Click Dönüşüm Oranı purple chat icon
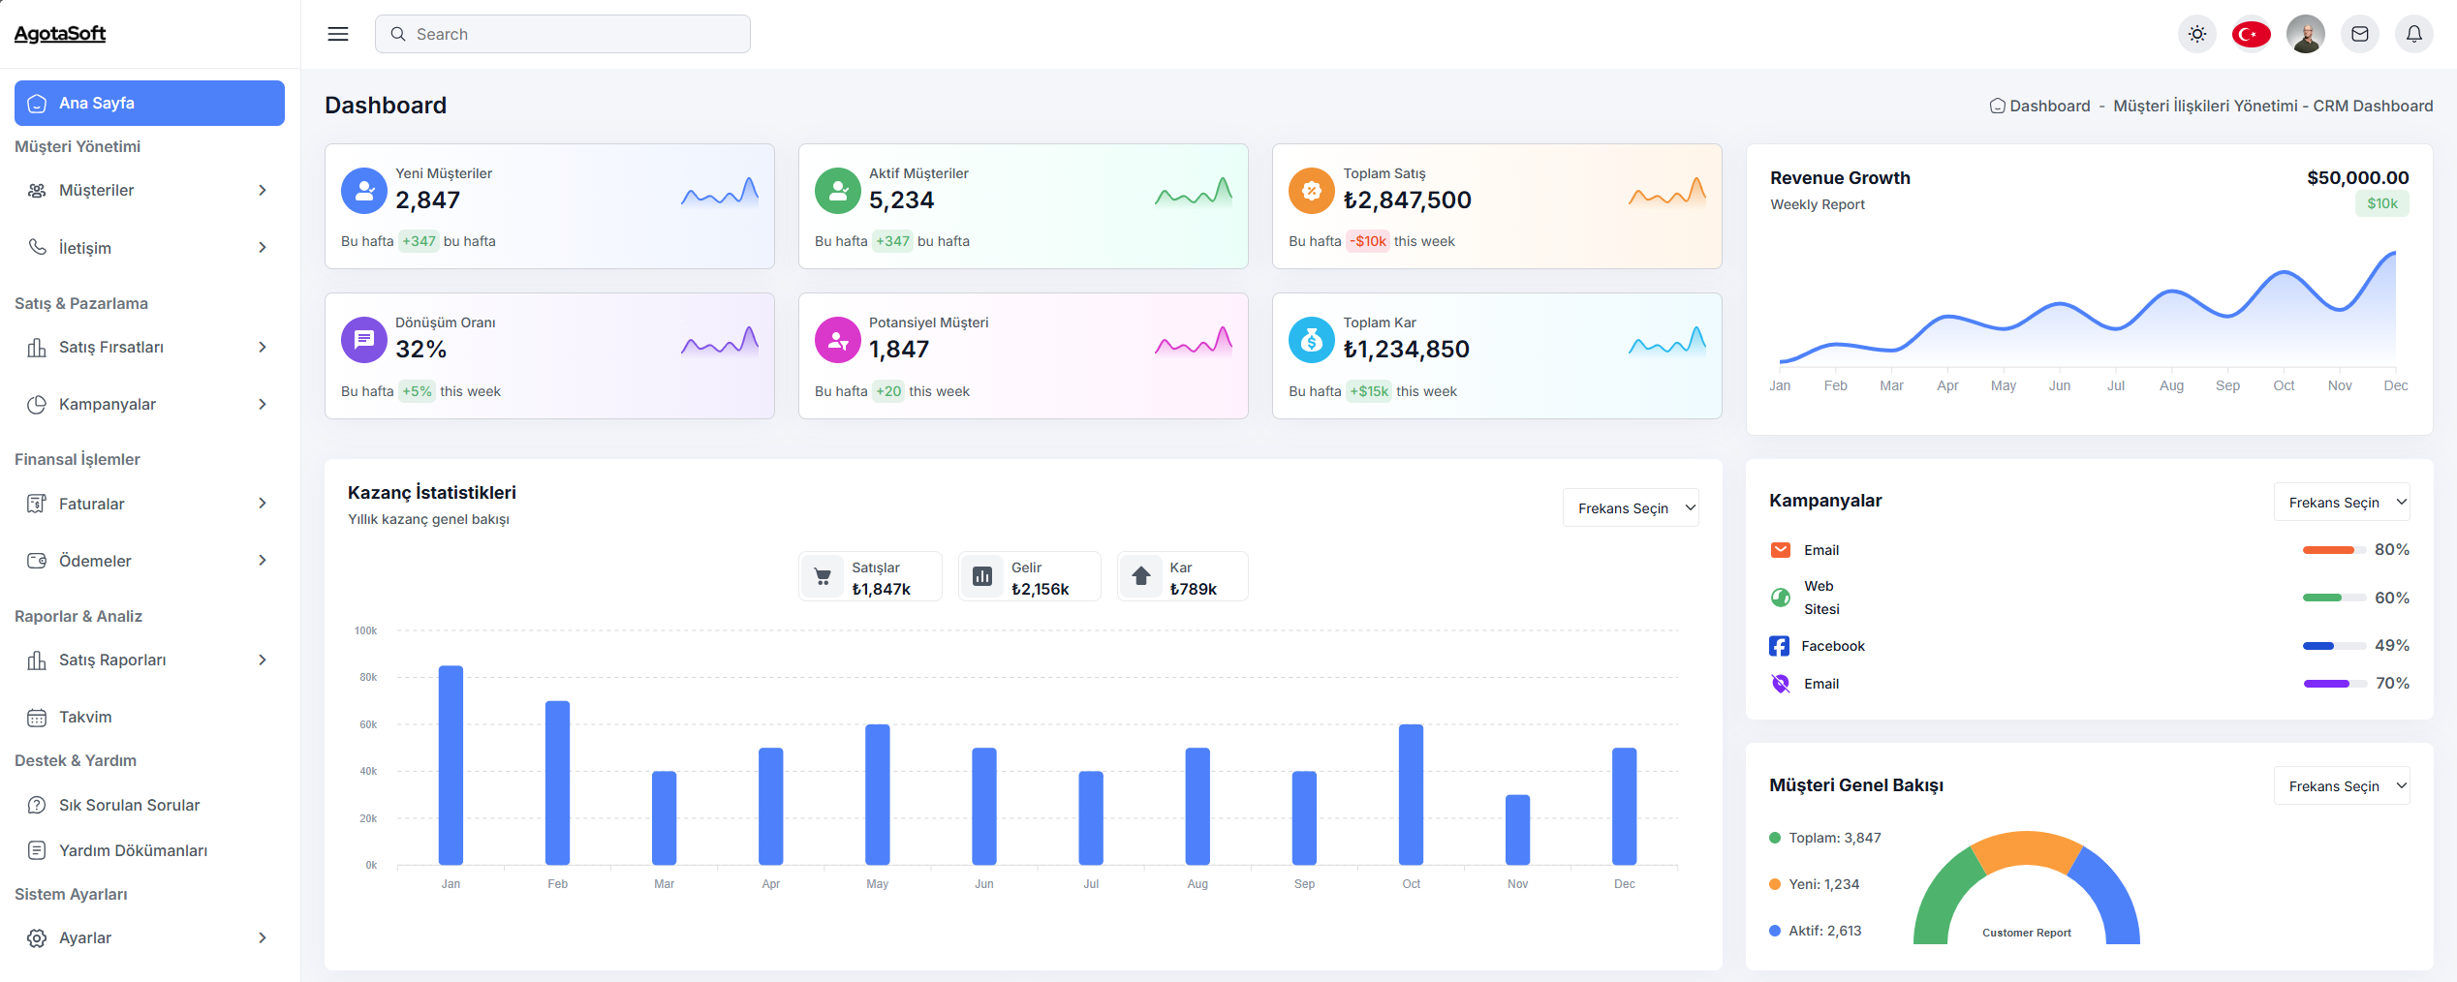 coord(364,340)
